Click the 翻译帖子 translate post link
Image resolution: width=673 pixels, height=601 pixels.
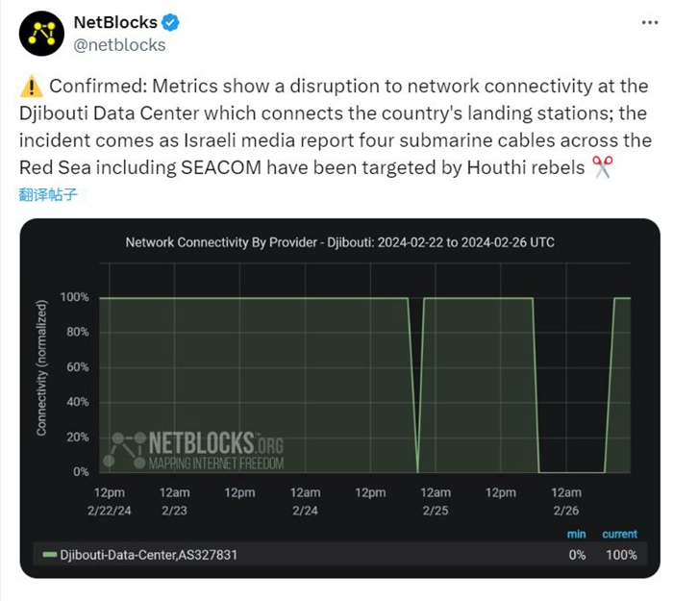[x=47, y=194]
